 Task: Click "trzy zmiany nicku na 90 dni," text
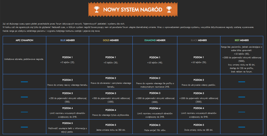pos(242,65)
